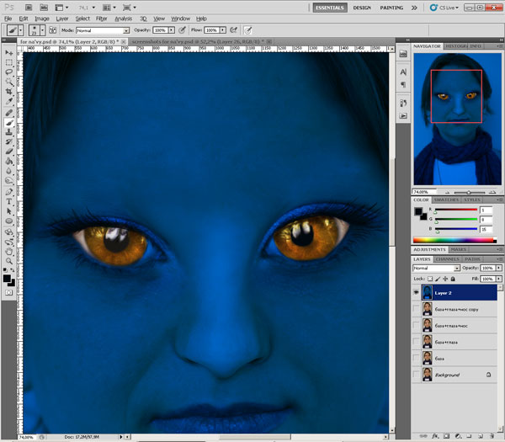
Task: Switch to the Design workspace
Action: click(x=362, y=7)
